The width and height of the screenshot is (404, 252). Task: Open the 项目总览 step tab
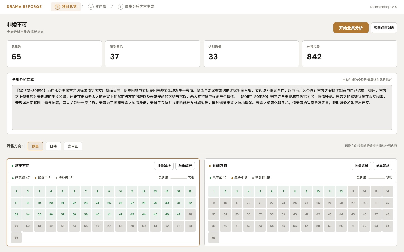click(66, 7)
